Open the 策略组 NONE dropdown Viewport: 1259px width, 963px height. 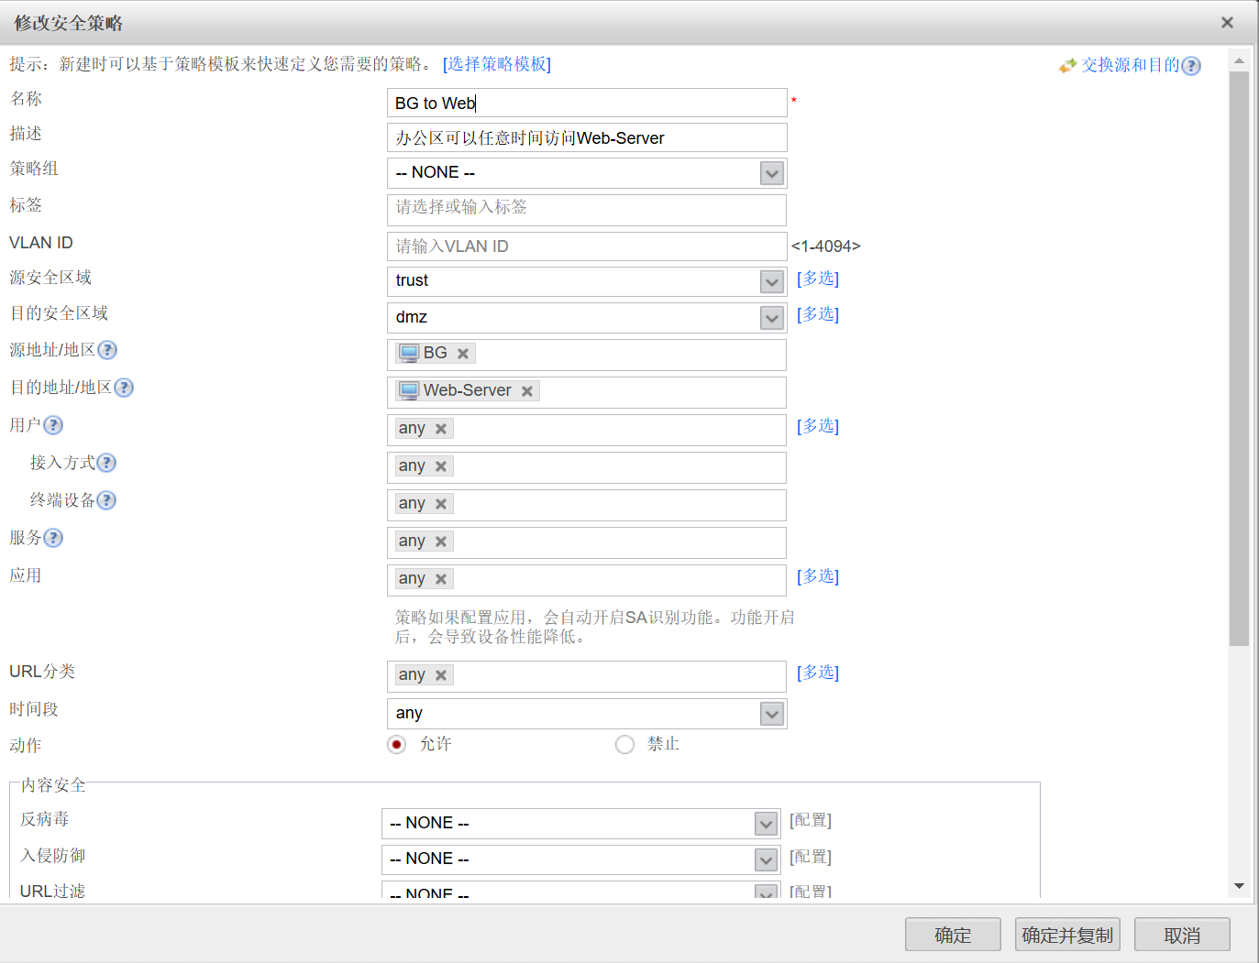[772, 173]
